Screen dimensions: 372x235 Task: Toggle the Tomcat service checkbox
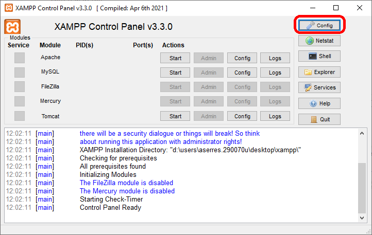click(20, 116)
